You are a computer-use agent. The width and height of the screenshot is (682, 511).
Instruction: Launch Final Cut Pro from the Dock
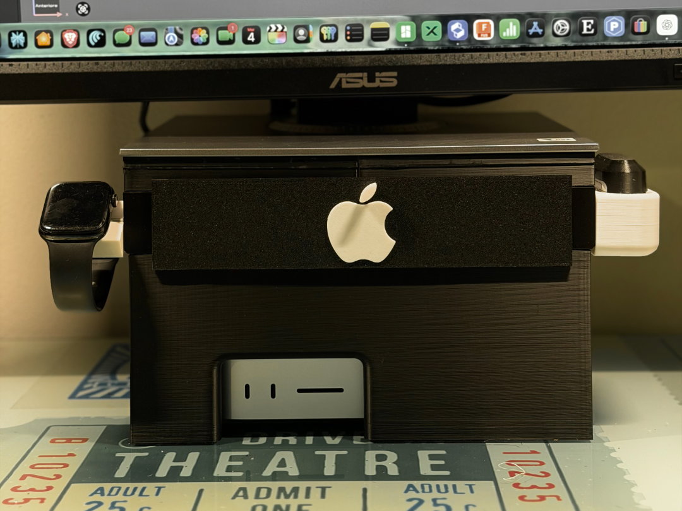click(x=277, y=34)
